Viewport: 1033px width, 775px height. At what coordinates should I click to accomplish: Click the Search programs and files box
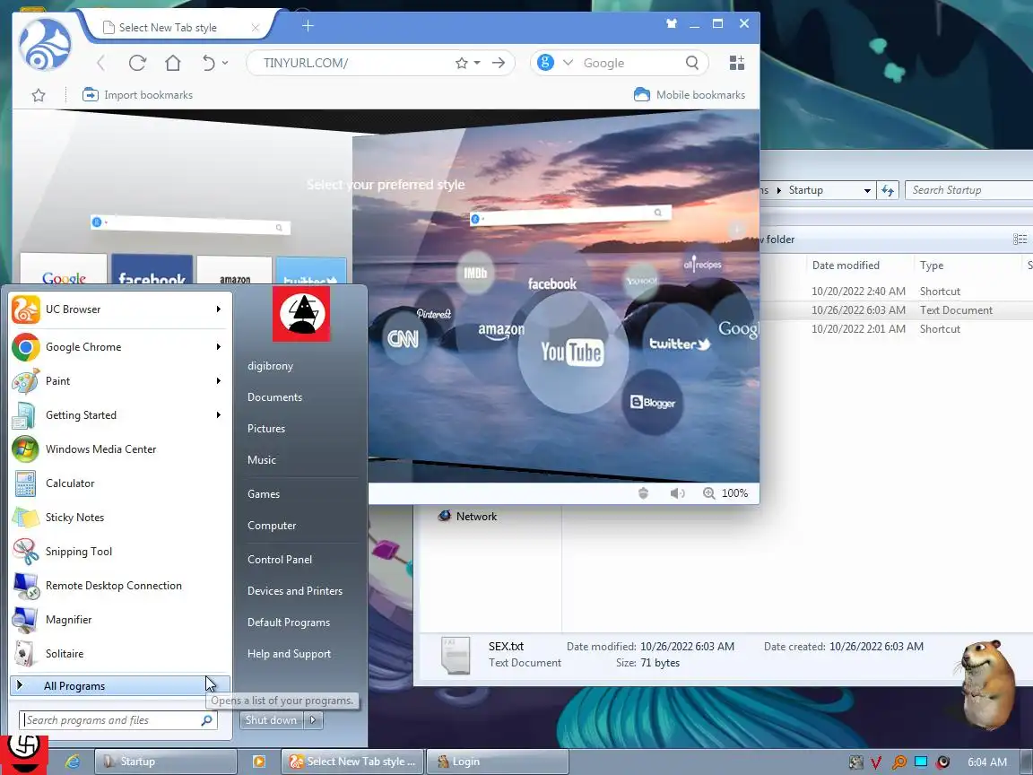(x=118, y=720)
